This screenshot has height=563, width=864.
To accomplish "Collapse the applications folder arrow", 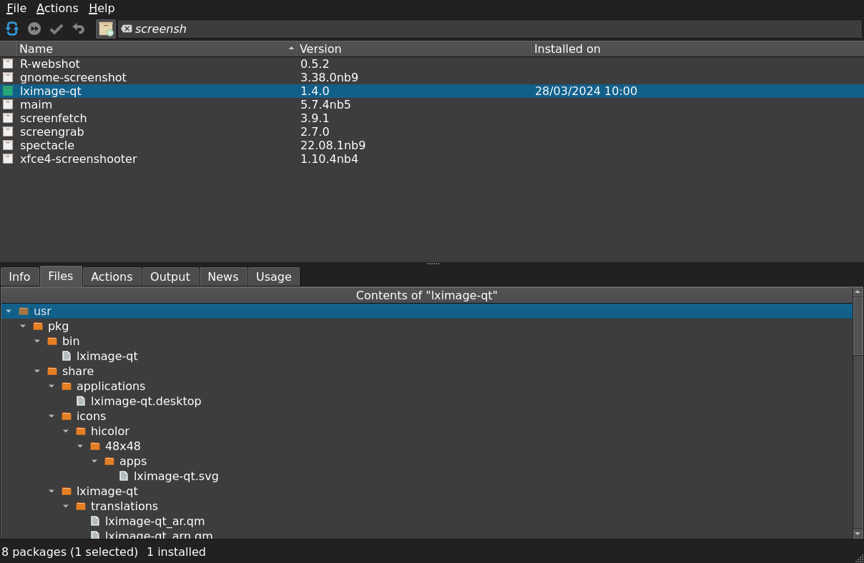I will [x=51, y=386].
